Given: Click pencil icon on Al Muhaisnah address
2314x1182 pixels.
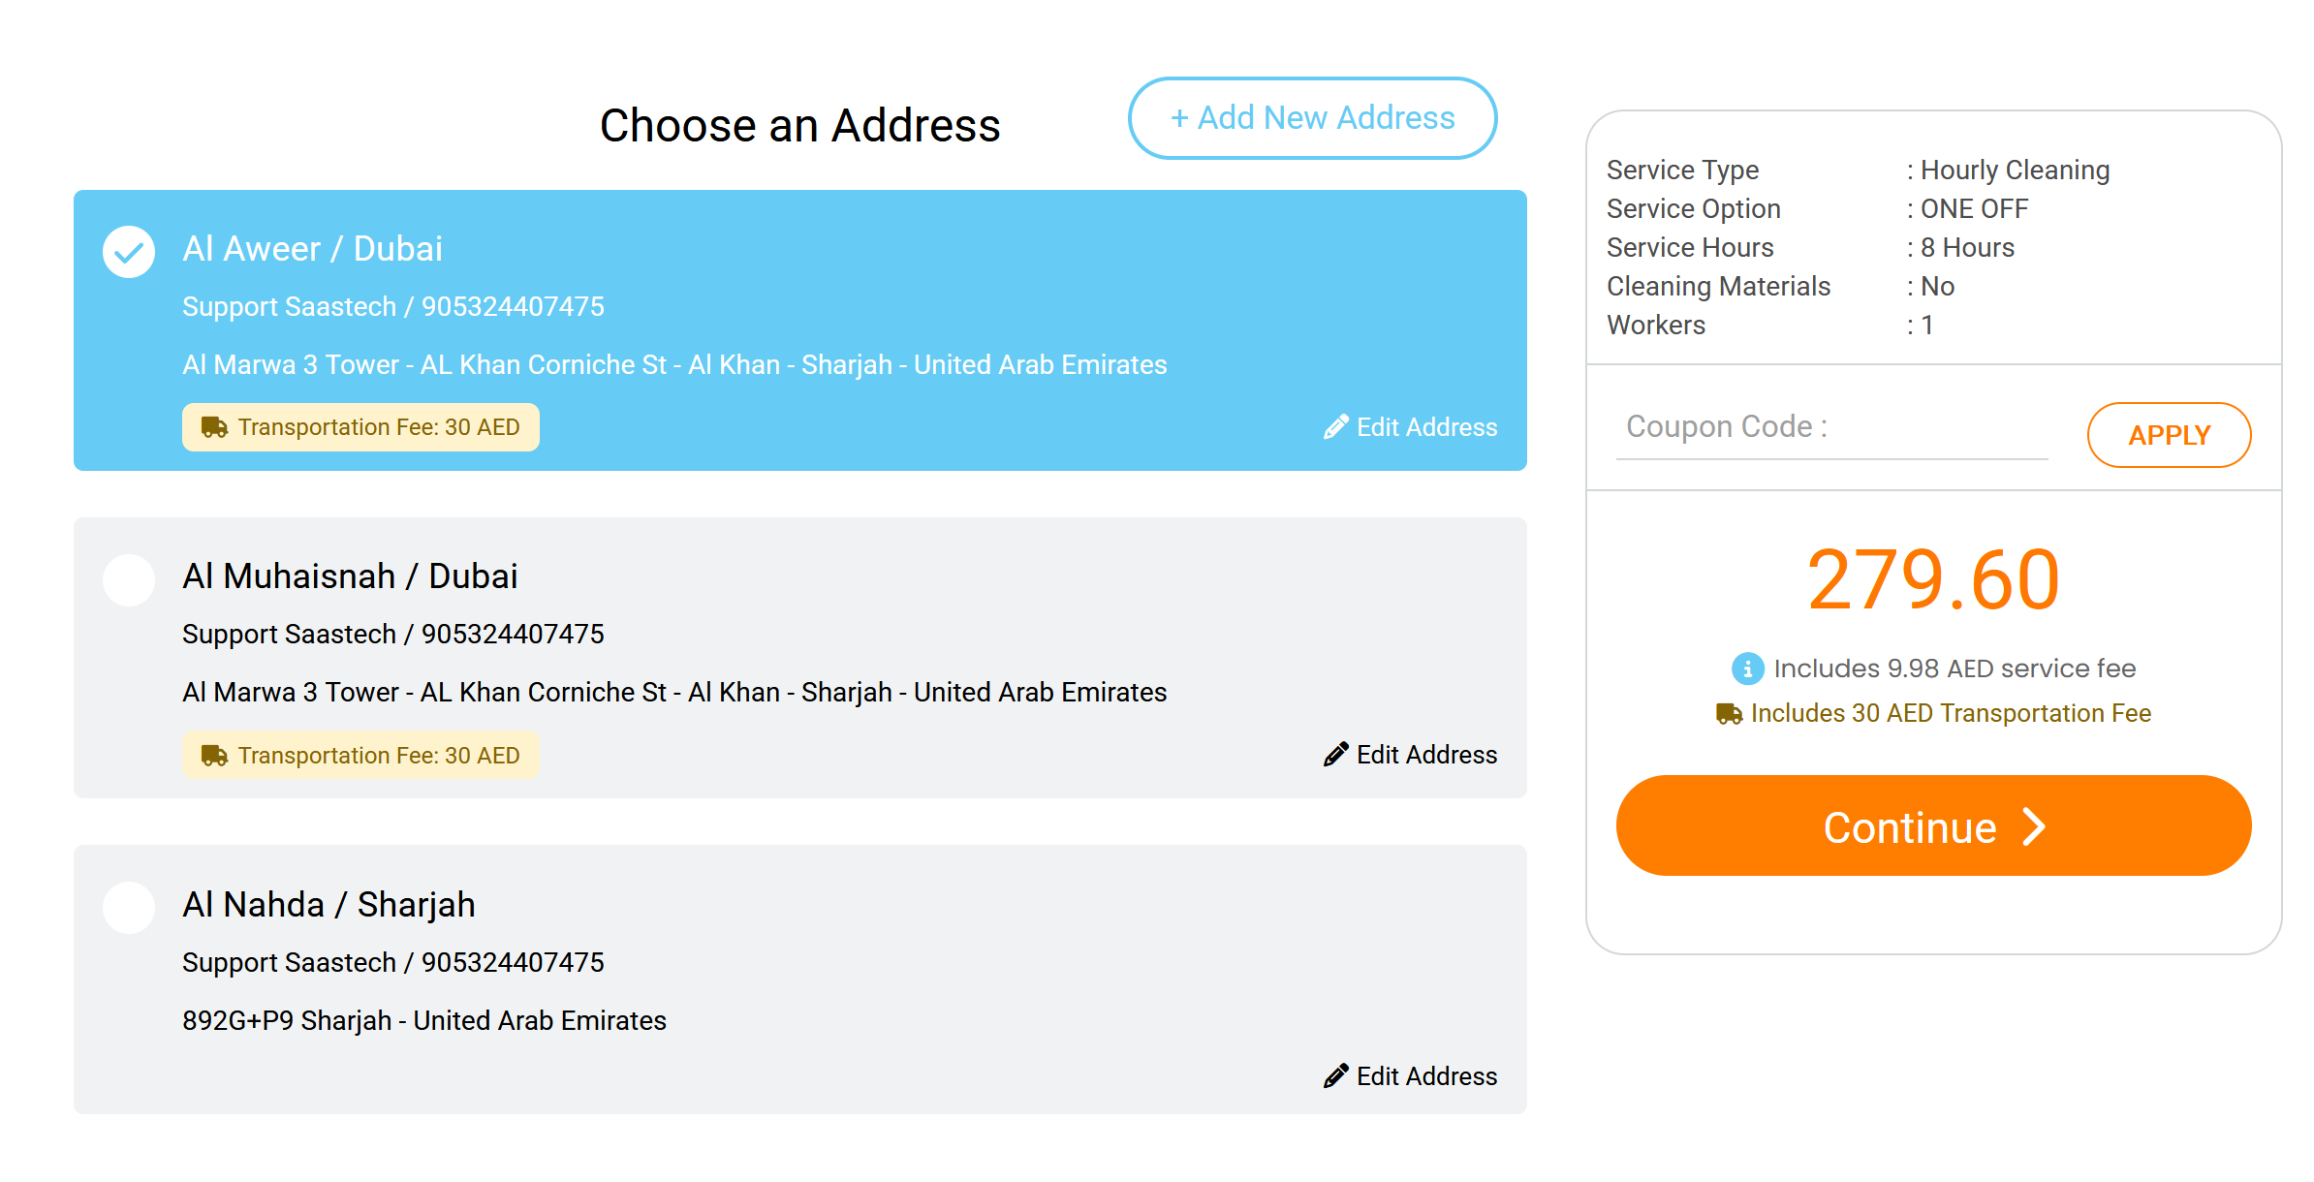Looking at the screenshot, I should click(x=1336, y=755).
